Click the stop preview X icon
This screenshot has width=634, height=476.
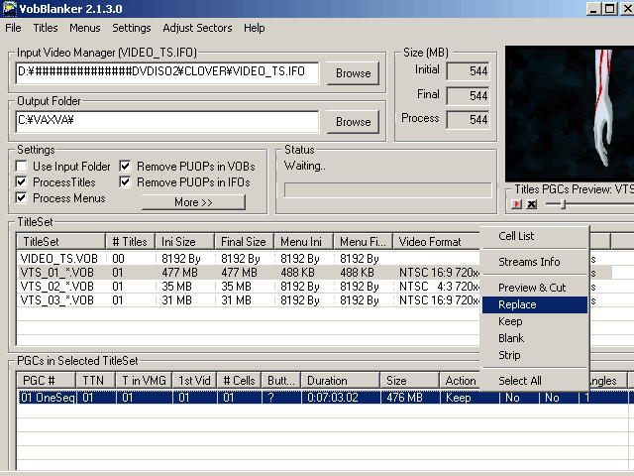(531, 204)
